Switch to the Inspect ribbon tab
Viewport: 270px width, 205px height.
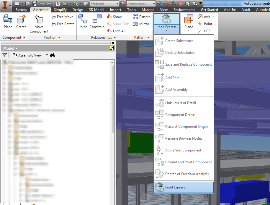coord(115,9)
